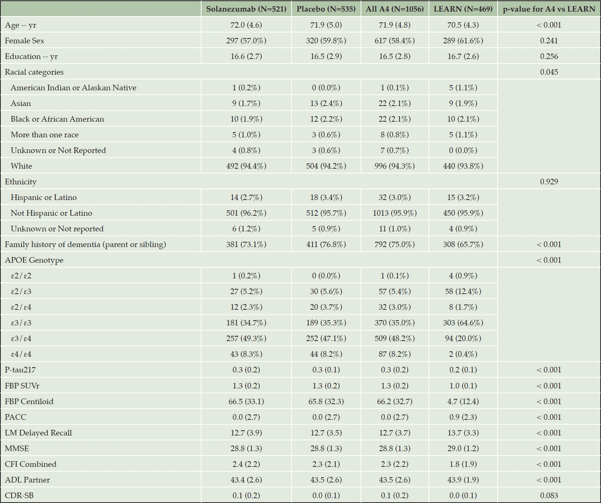Select the ε3/ε4 genotype label
The height and width of the screenshot is (503, 601).
coord(21,338)
